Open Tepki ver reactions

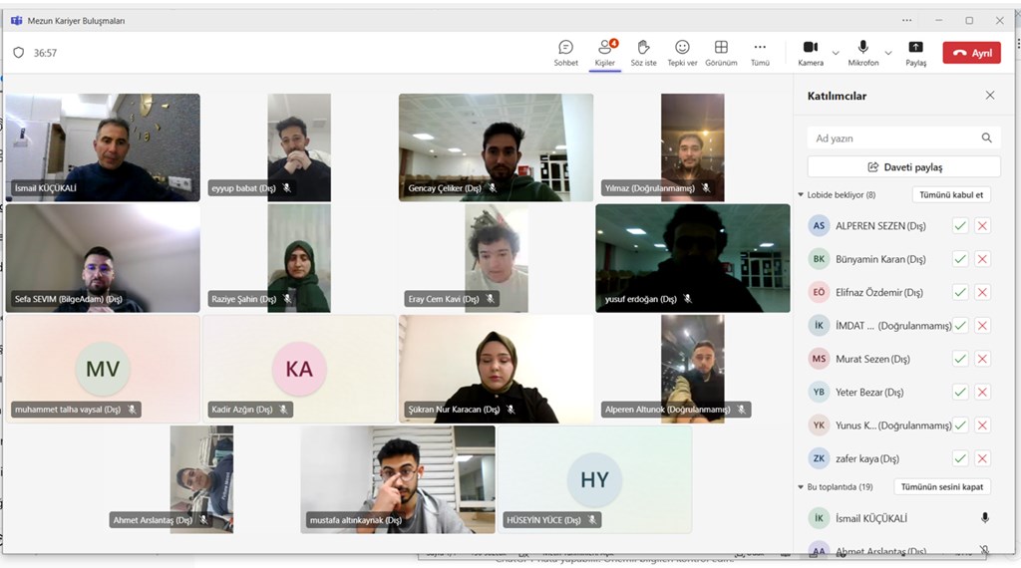click(682, 48)
